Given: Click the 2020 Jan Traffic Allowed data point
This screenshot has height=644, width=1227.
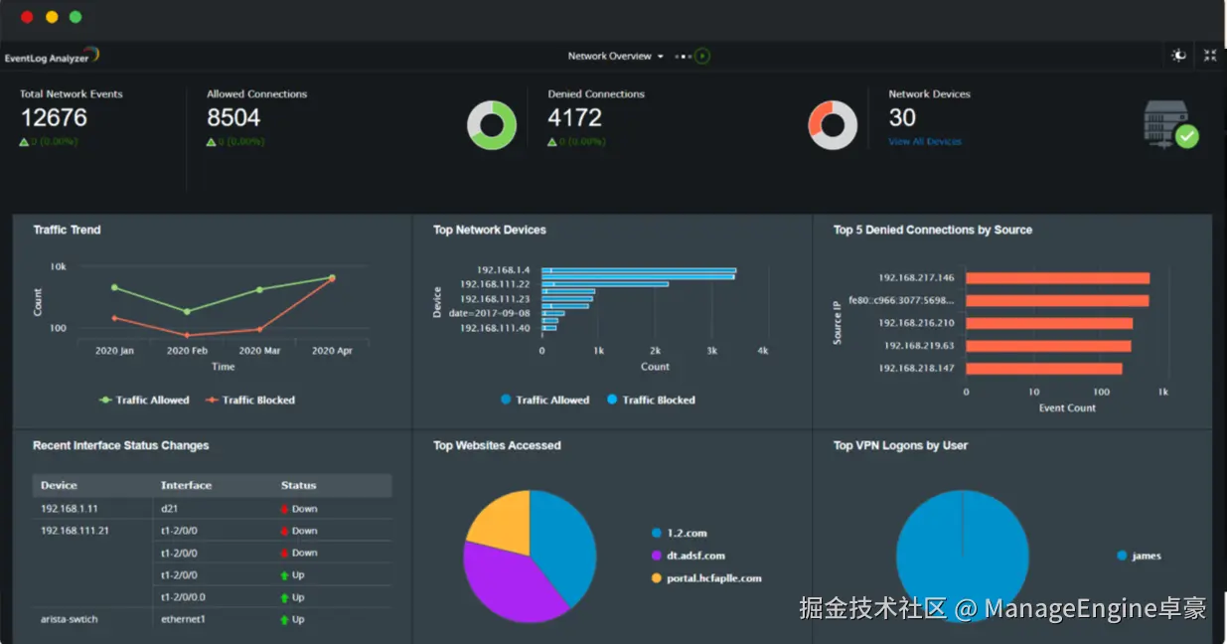Looking at the screenshot, I should [x=114, y=287].
